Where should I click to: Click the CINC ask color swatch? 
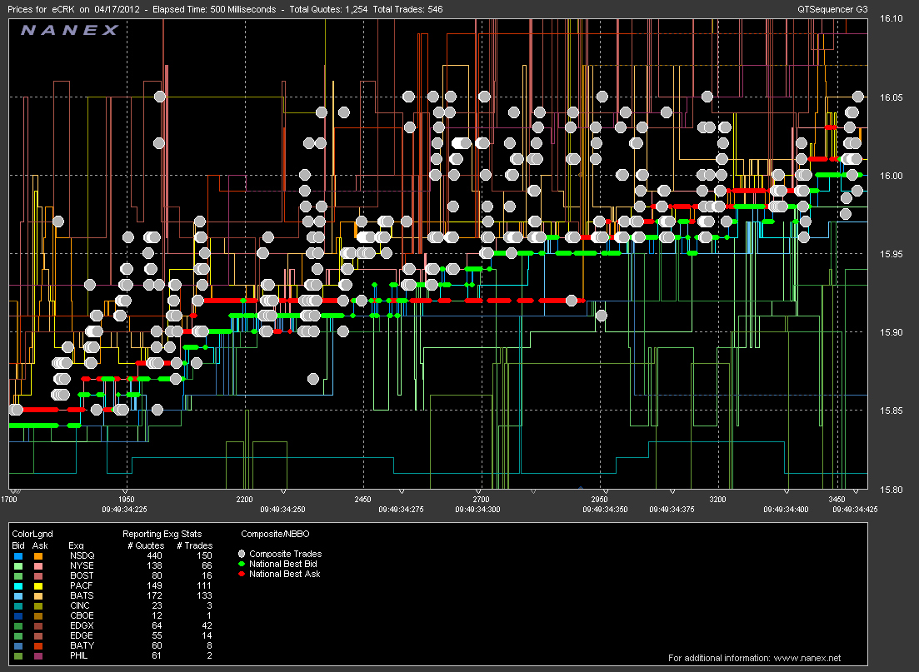pyautogui.click(x=38, y=605)
